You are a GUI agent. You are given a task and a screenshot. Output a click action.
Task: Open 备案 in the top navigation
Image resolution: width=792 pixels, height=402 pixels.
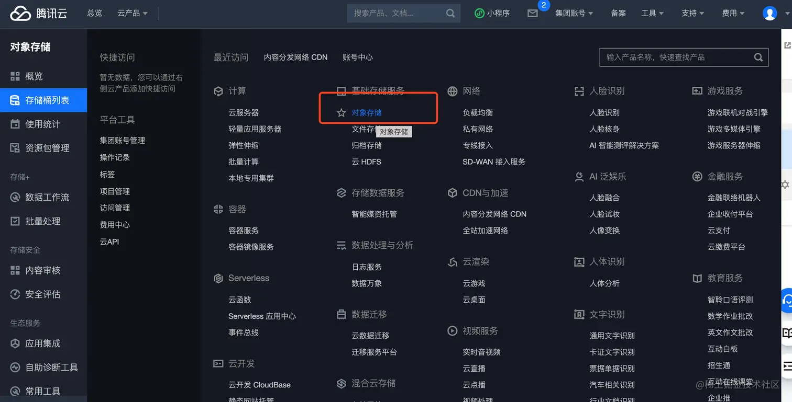click(619, 13)
